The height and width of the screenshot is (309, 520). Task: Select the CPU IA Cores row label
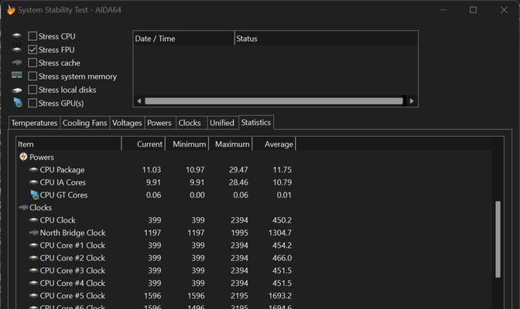pos(63,182)
